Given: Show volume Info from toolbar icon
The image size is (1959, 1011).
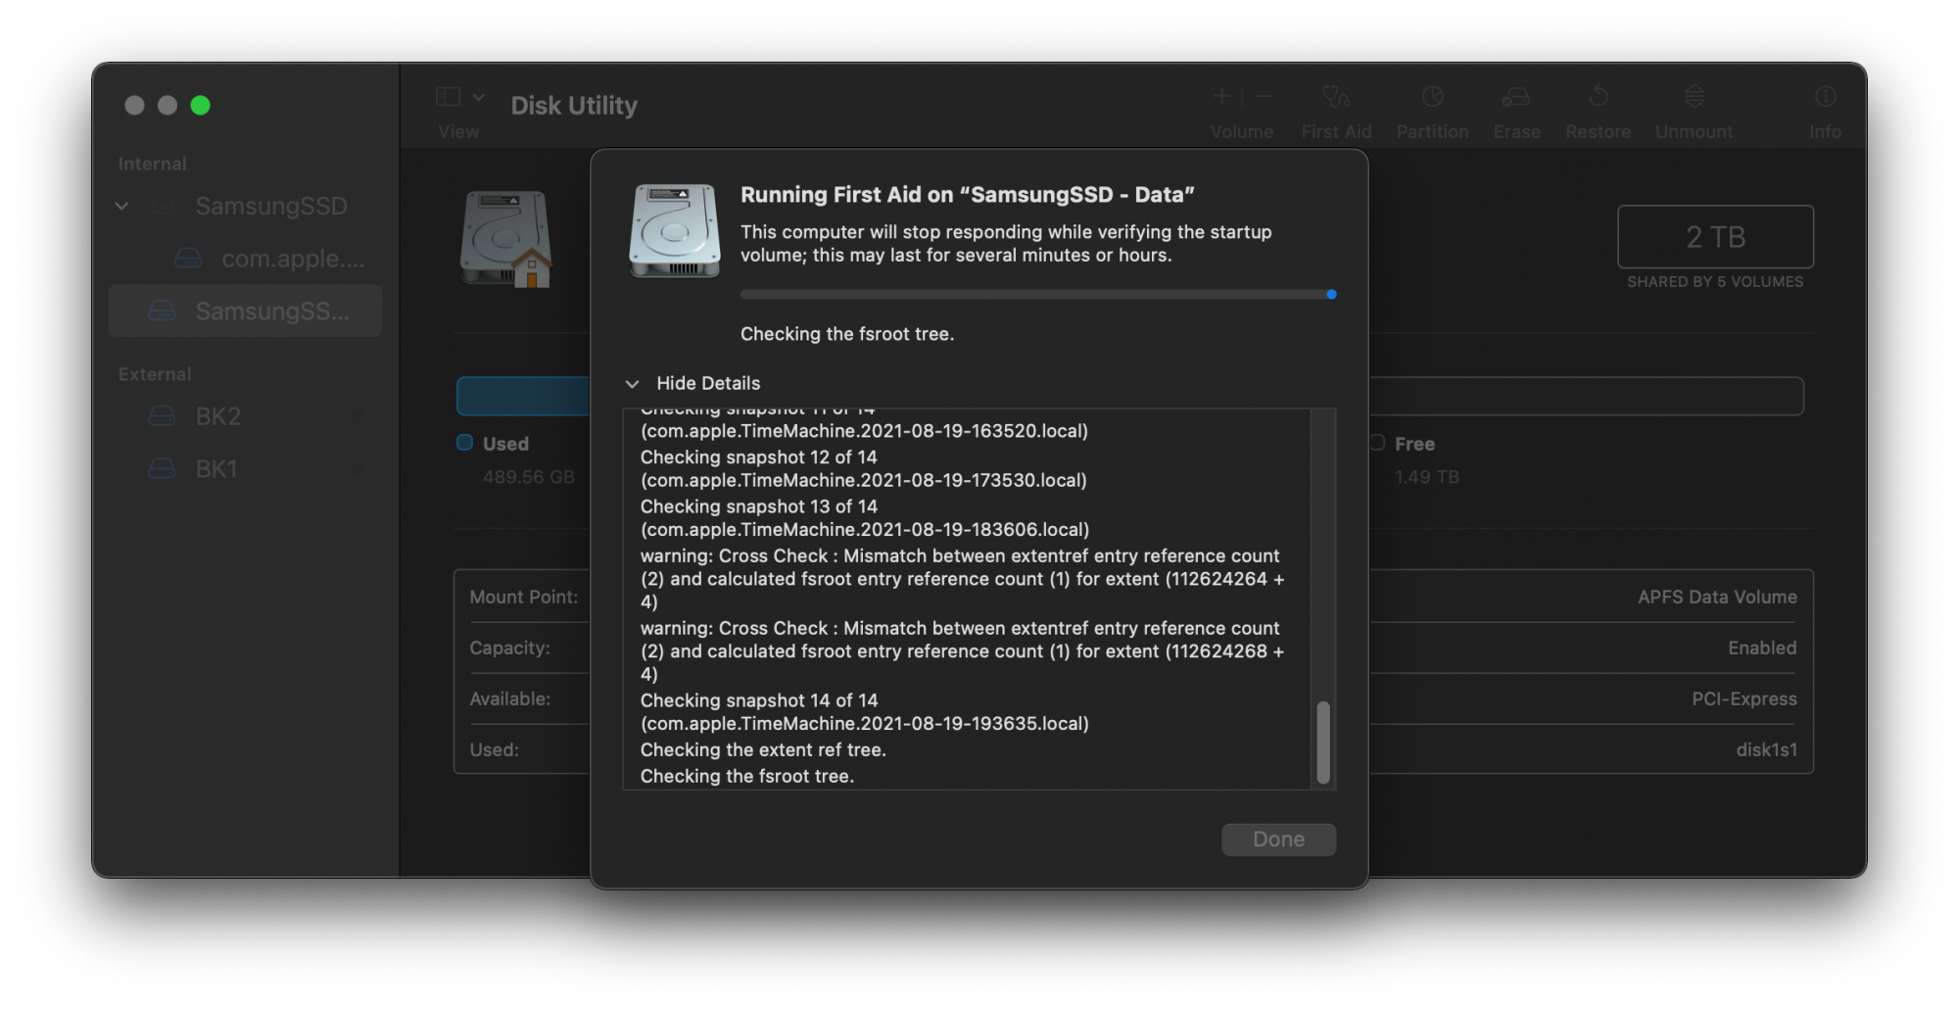Looking at the screenshot, I should point(1825,96).
